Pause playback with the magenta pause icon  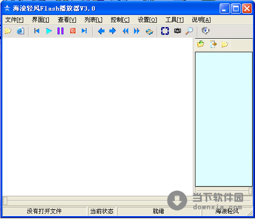click(x=60, y=31)
